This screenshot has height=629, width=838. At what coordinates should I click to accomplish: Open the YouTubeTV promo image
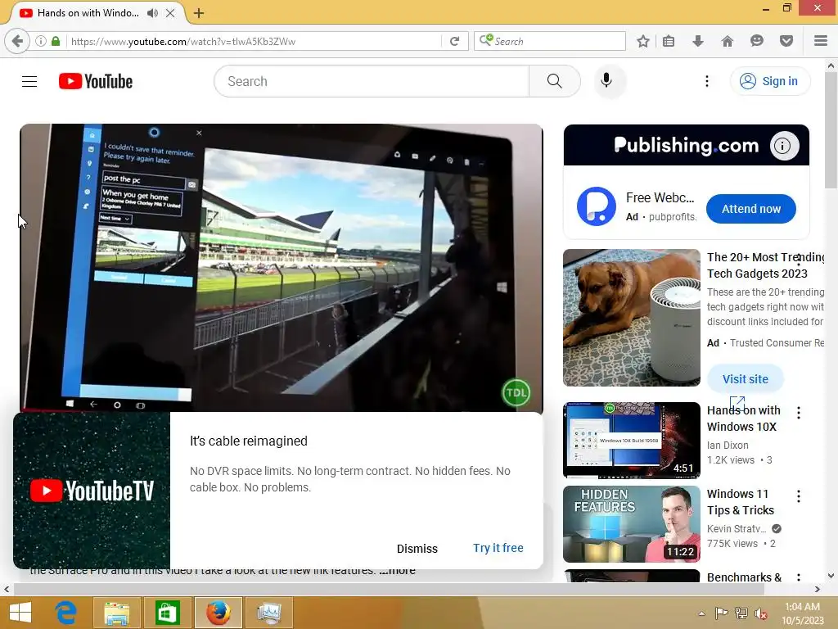point(92,491)
